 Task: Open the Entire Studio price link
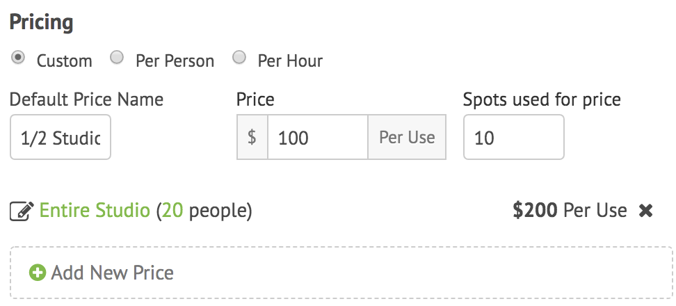click(x=95, y=210)
